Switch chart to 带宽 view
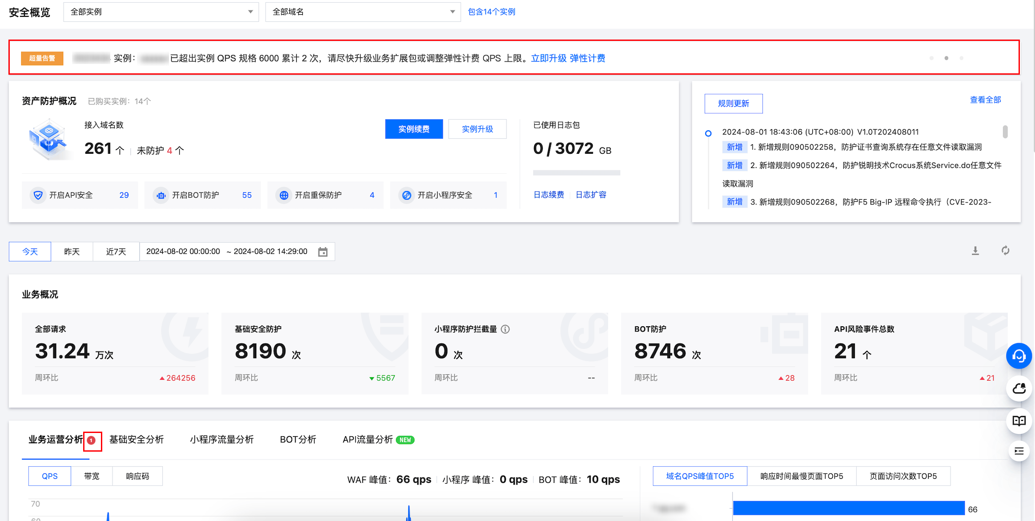Screen dimensions: 1035x521 click(x=92, y=476)
